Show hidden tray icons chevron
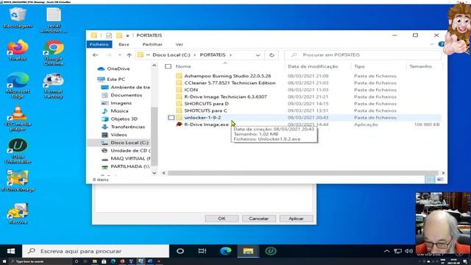The image size is (471, 265). point(387,251)
